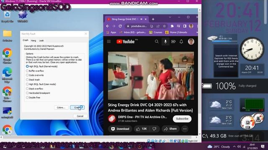Close the Not My Fault dialog window

86,34
